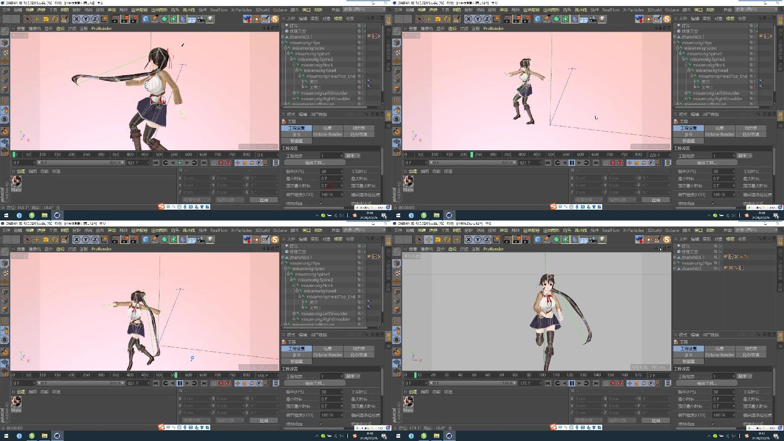
Task: Click Subdivision Surface icon in bottom-left window
Action: pos(164,240)
